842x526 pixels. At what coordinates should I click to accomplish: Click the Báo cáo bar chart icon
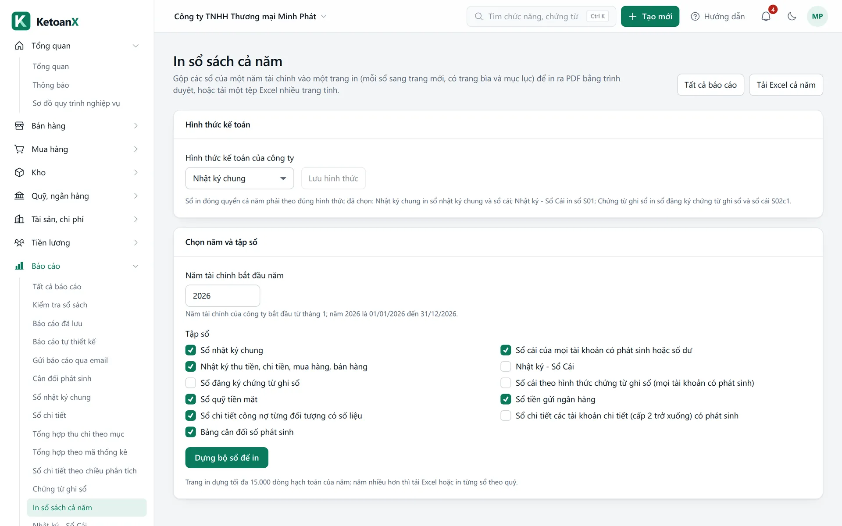(x=19, y=266)
